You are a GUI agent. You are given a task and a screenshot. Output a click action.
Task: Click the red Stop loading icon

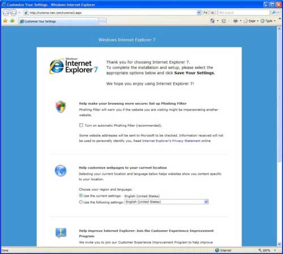click(212, 12)
